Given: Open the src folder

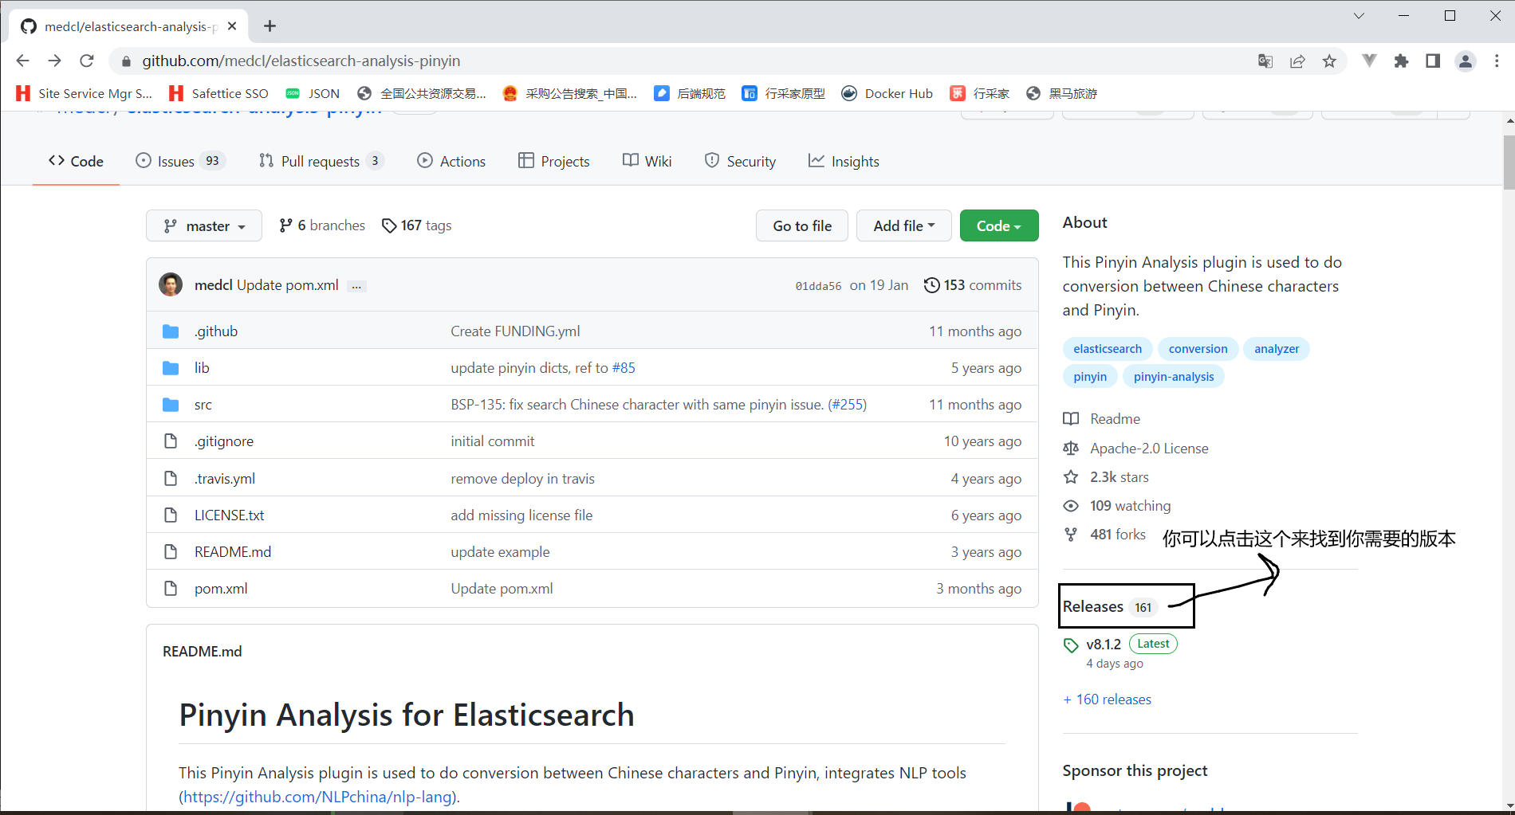Looking at the screenshot, I should coord(203,405).
